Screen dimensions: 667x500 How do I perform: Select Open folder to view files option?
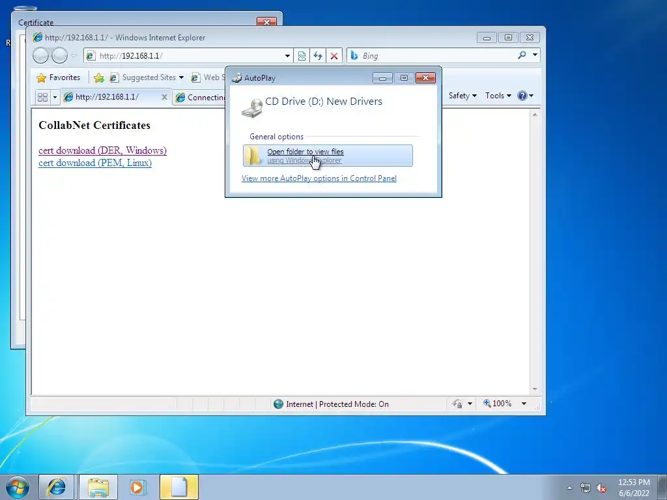pos(328,156)
